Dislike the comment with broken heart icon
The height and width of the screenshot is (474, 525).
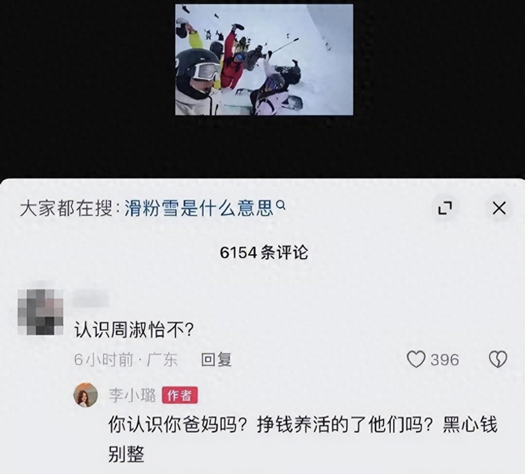click(497, 359)
